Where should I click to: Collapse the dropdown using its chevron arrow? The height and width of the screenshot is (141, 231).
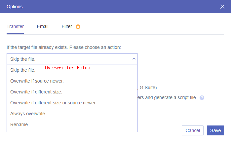(134, 59)
